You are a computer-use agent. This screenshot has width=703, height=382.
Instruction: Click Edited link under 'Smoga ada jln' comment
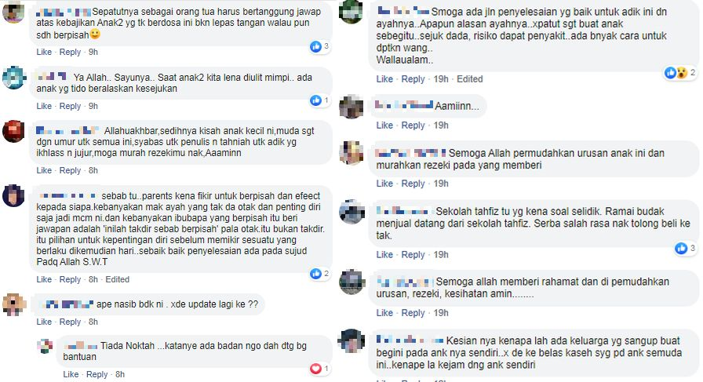[x=470, y=79]
